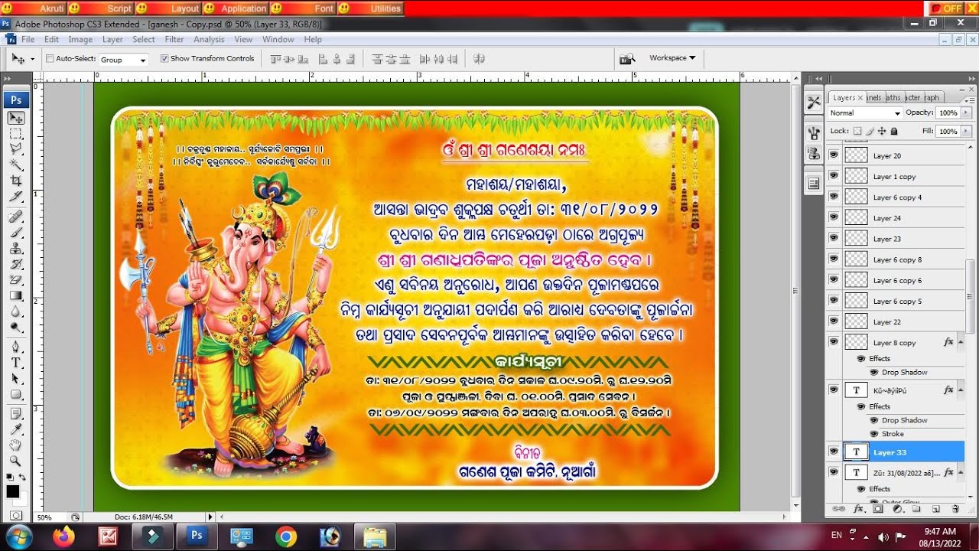Select the Slice tool
Screen dimensions: 979x551
point(15,197)
